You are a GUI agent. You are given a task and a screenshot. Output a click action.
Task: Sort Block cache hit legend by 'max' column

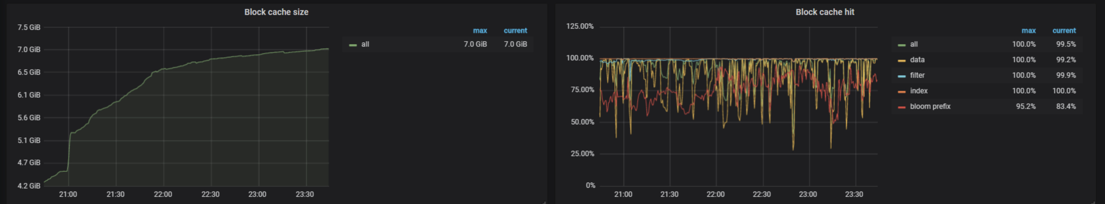(1028, 31)
